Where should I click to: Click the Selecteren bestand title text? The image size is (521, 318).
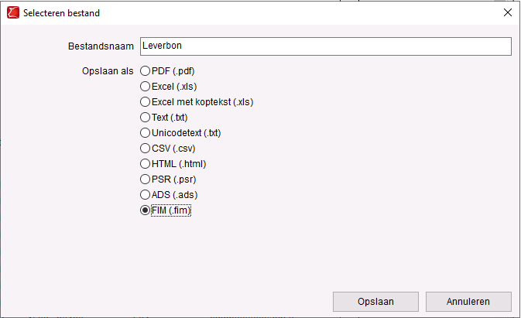61,13
